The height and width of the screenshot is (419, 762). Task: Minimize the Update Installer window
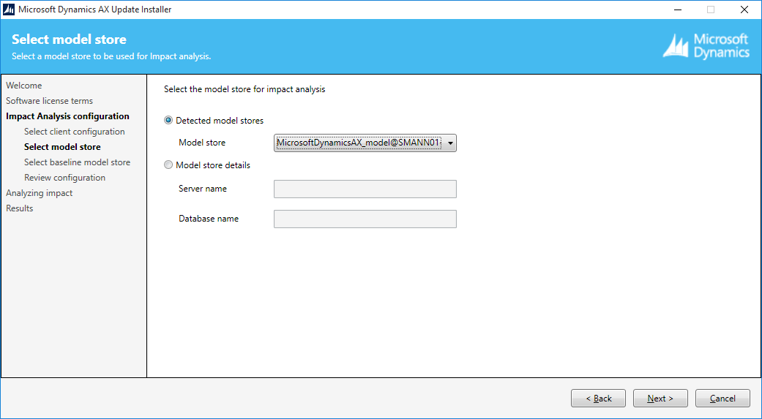(677, 10)
